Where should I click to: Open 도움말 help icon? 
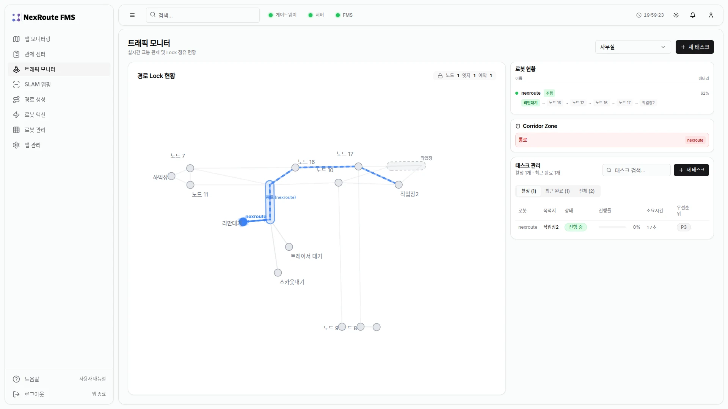(16, 379)
